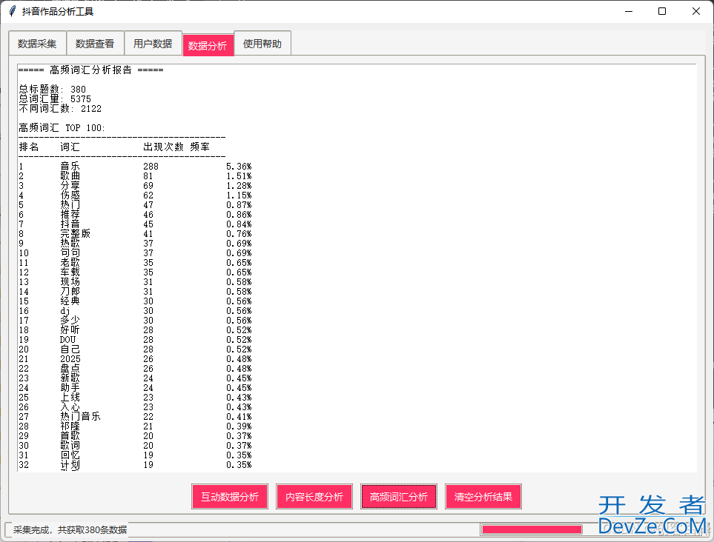Click the word 回忆 in rank 31
This screenshot has height=542, width=714.
click(70, 455)
